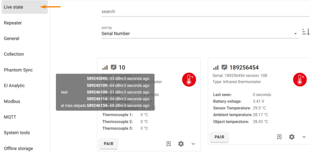Click the signal strength icon on sensor 189256454
313x158 pixels.
216,68
